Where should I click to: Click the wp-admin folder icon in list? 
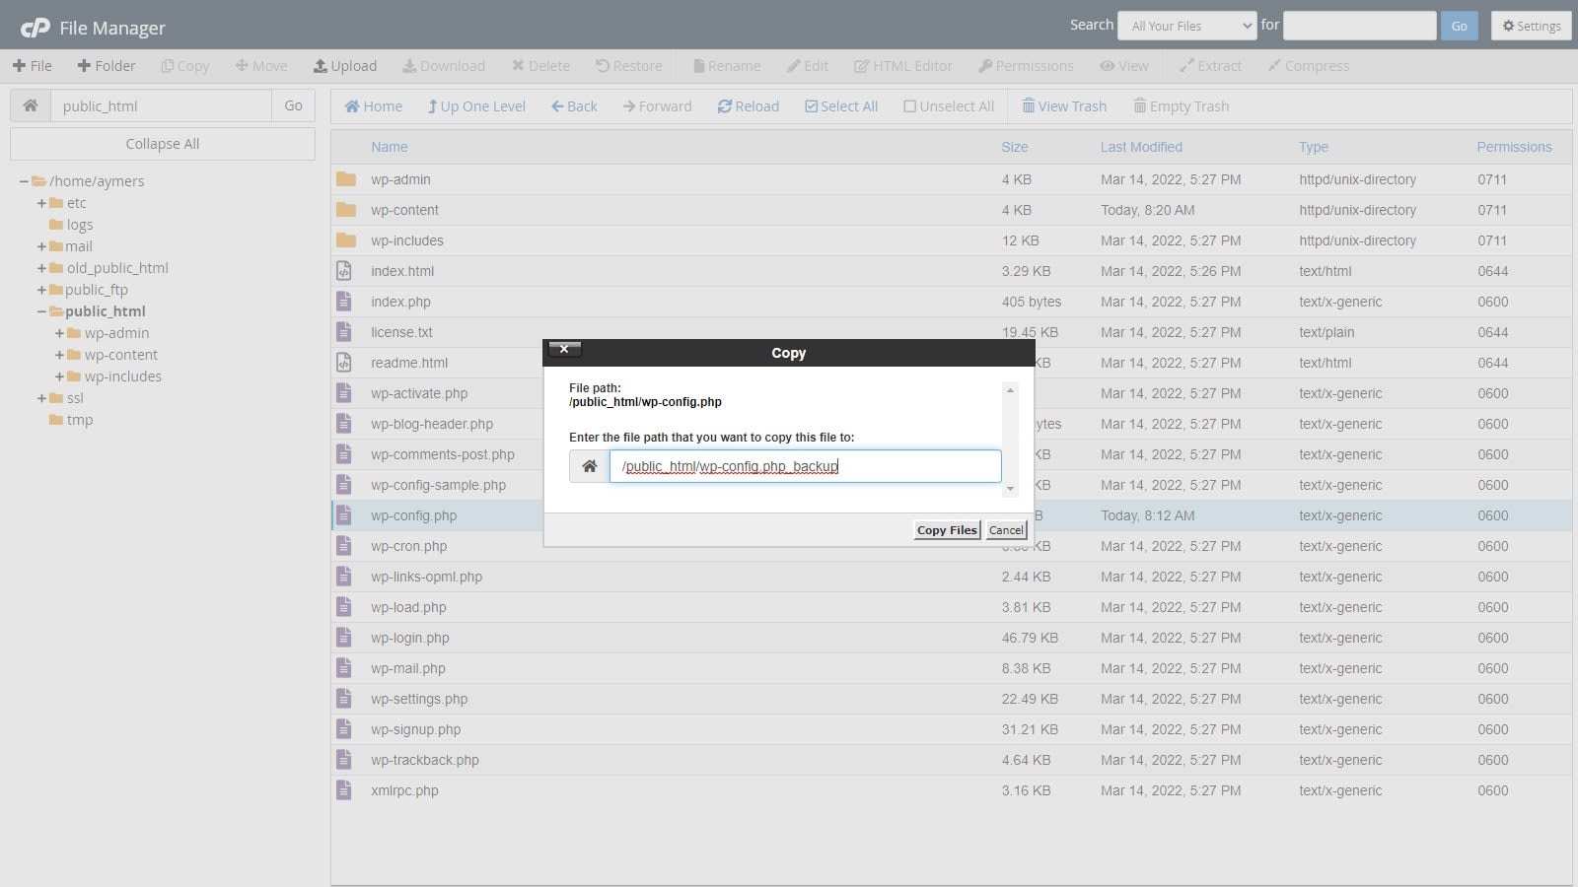(345, 179)
